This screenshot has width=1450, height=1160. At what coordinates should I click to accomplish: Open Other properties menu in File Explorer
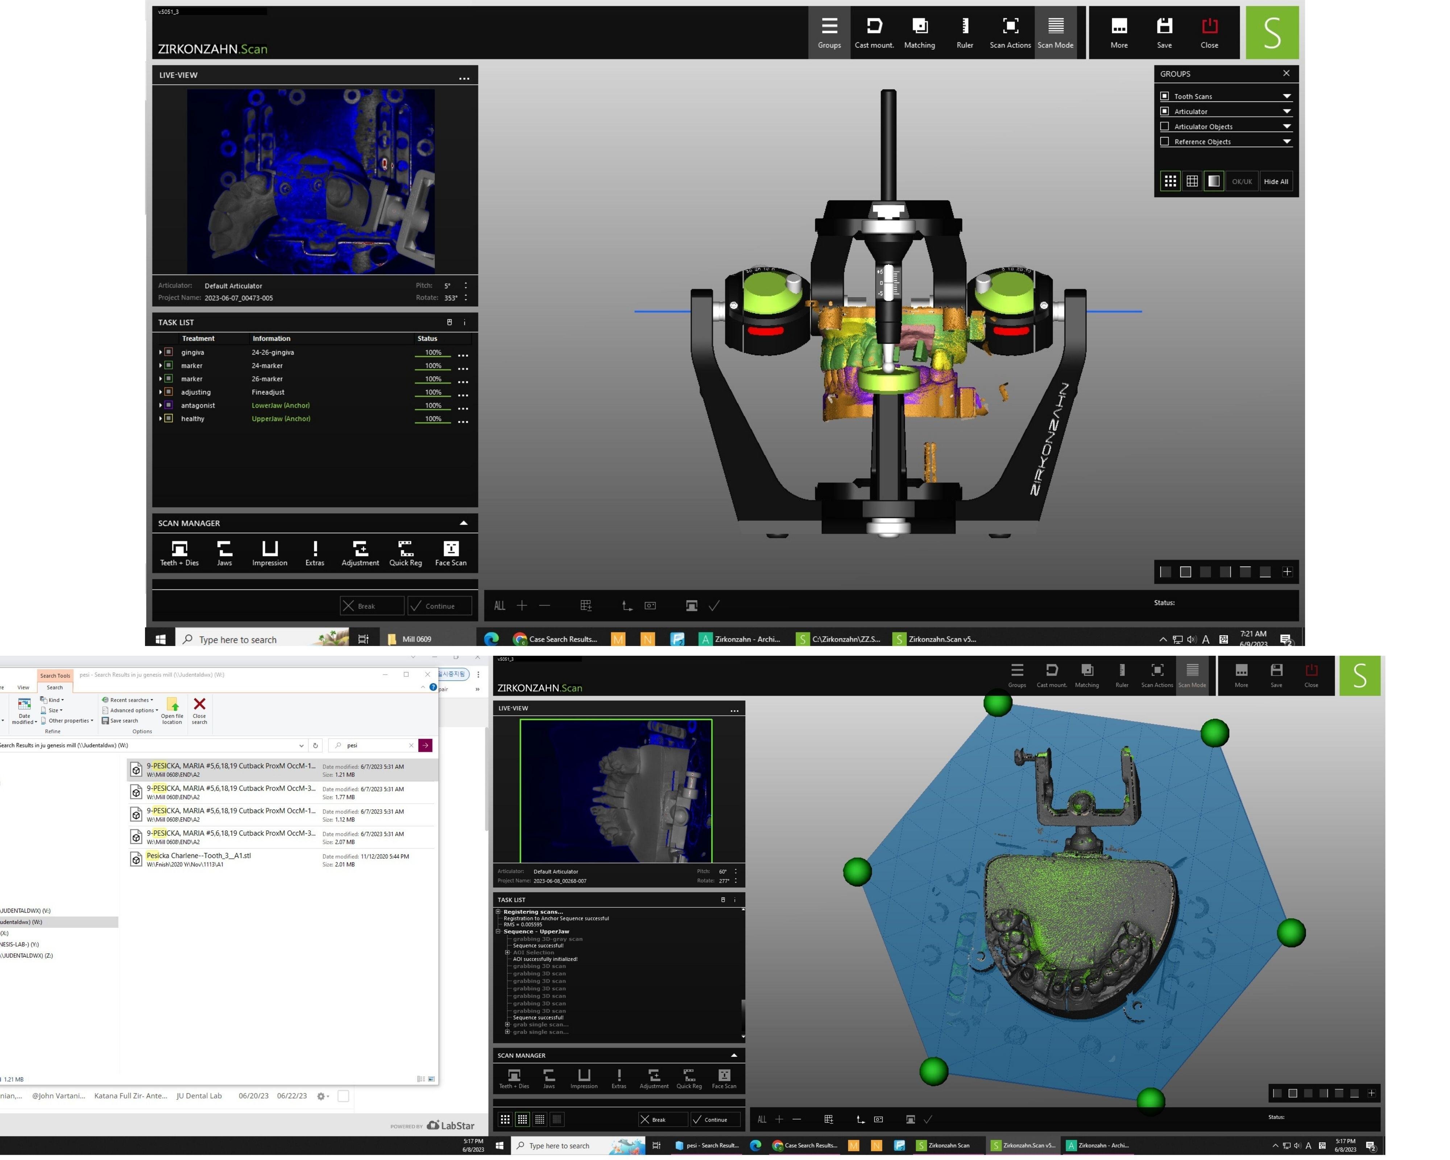[x=67, y=721]
